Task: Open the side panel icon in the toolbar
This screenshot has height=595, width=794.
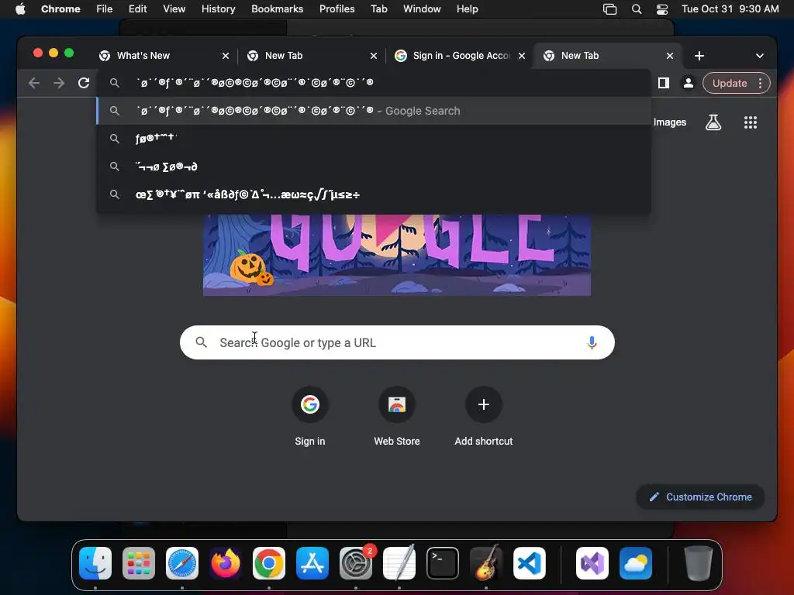Action: [x=664, y=83]
